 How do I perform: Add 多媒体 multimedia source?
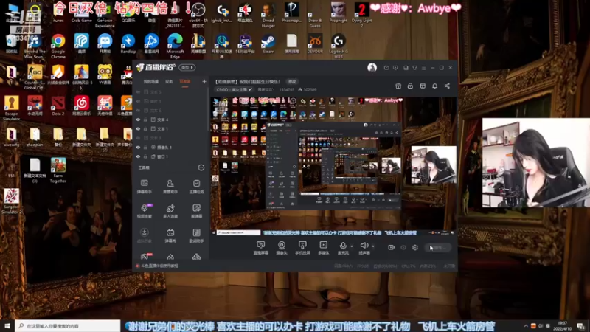323,248
